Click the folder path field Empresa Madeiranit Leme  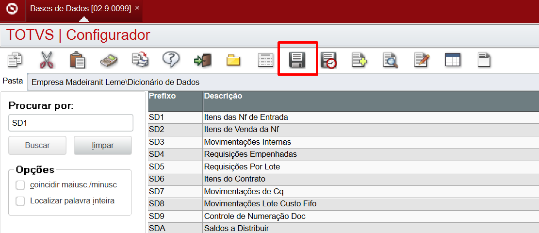(283, 82)
